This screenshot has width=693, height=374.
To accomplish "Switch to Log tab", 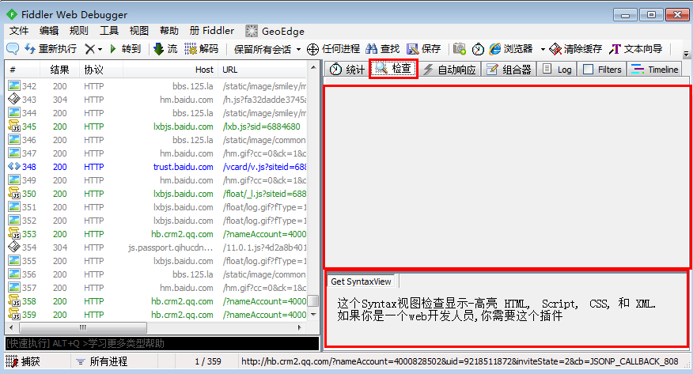I will (557, 70).
